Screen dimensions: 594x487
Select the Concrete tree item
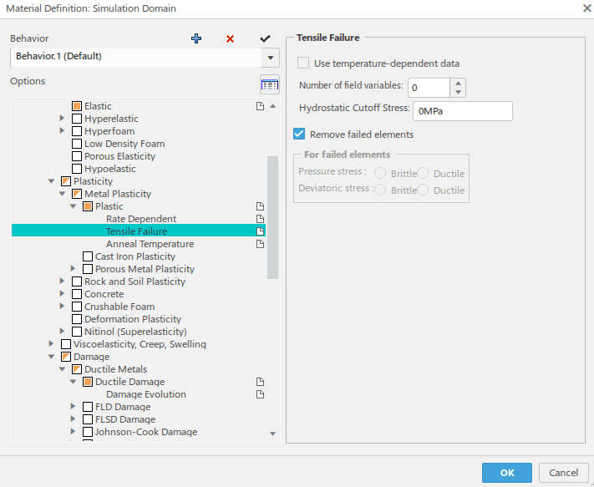(104, 294)
